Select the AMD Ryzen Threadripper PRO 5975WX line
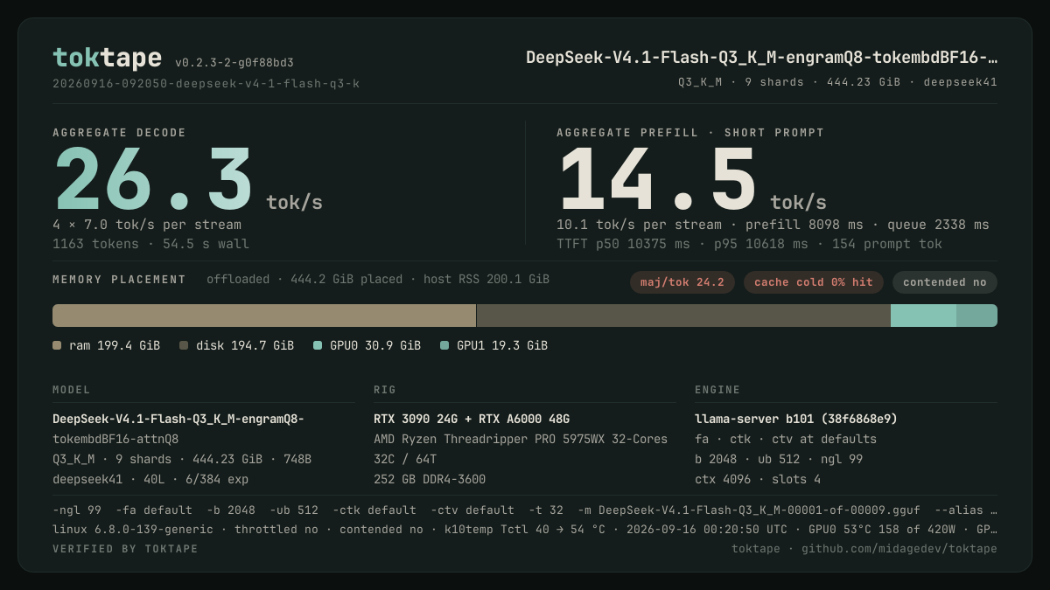The image size is (1050, 590). (x=521, y=439)
